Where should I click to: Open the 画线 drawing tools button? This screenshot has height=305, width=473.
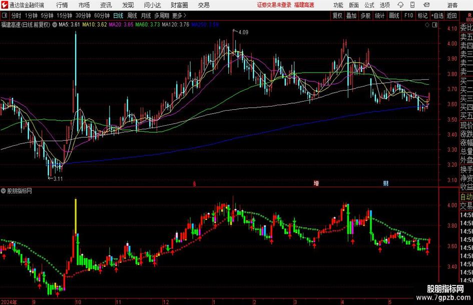[394, 16]
